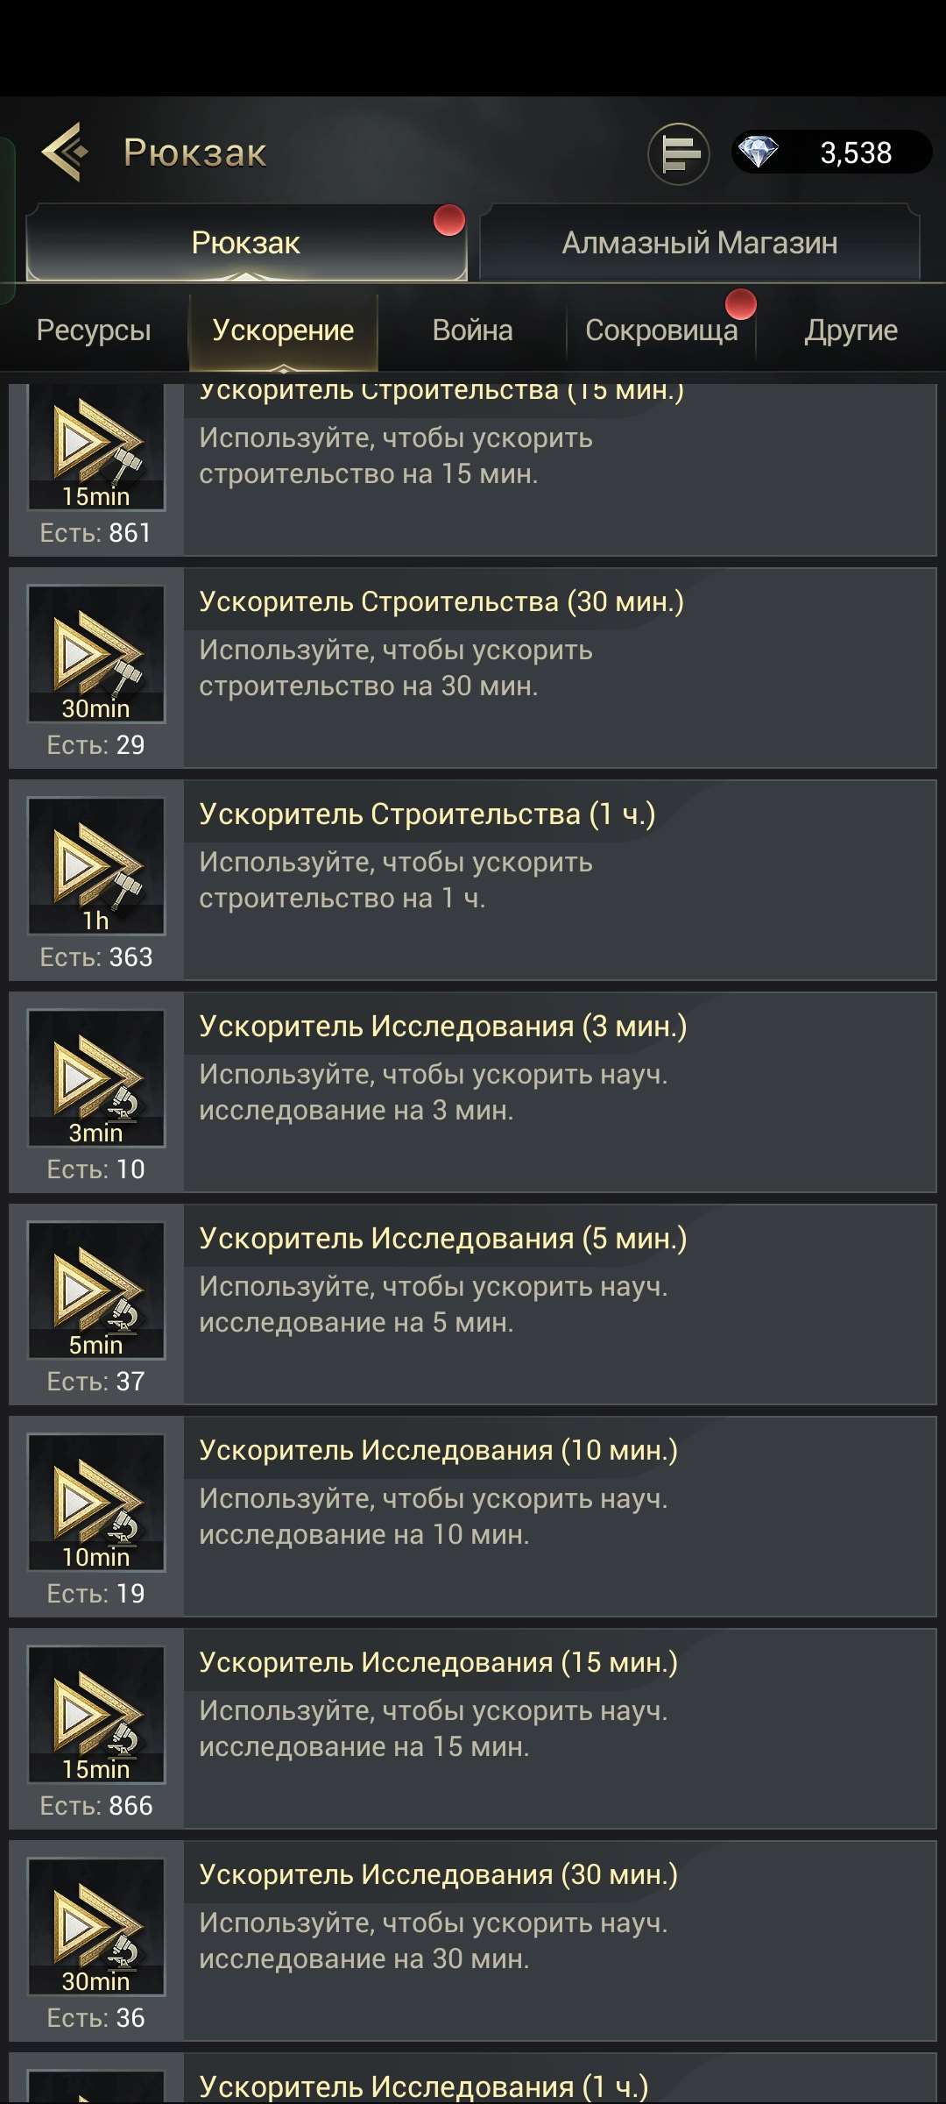Select the 1h construction speedup icon
Viewport: 946px width, 2104px height.
coord(96,866)
